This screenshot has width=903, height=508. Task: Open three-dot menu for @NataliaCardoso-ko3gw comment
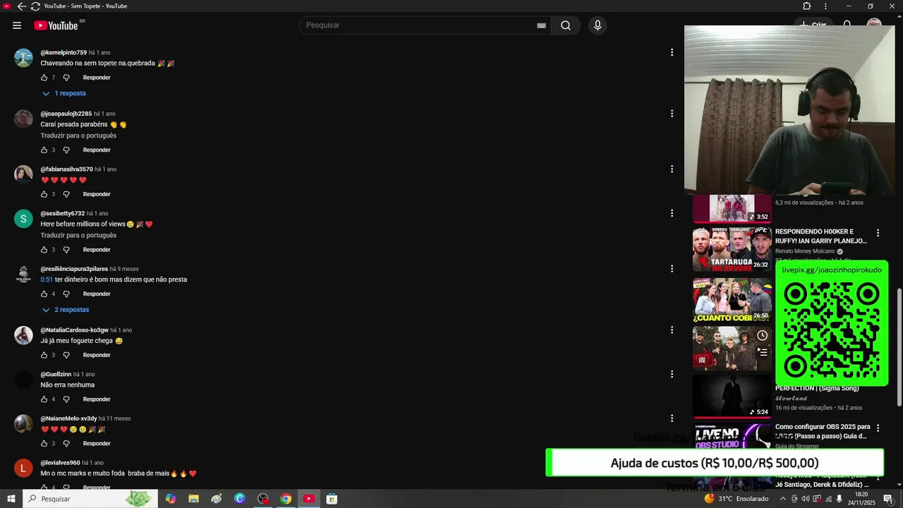tap(672, 329)
